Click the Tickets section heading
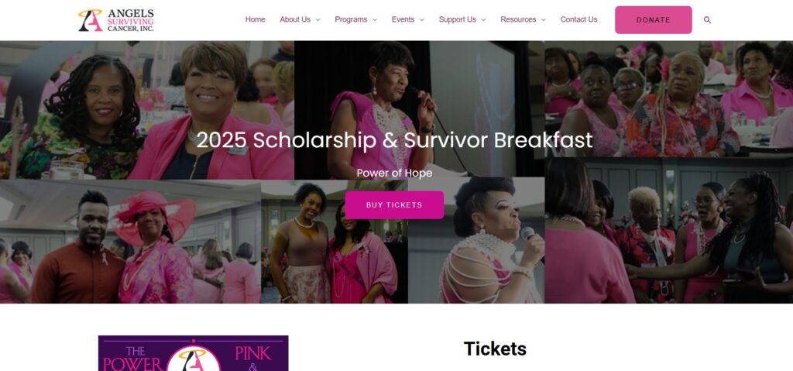Screen dimensions: 793x371 pos(495,349)
